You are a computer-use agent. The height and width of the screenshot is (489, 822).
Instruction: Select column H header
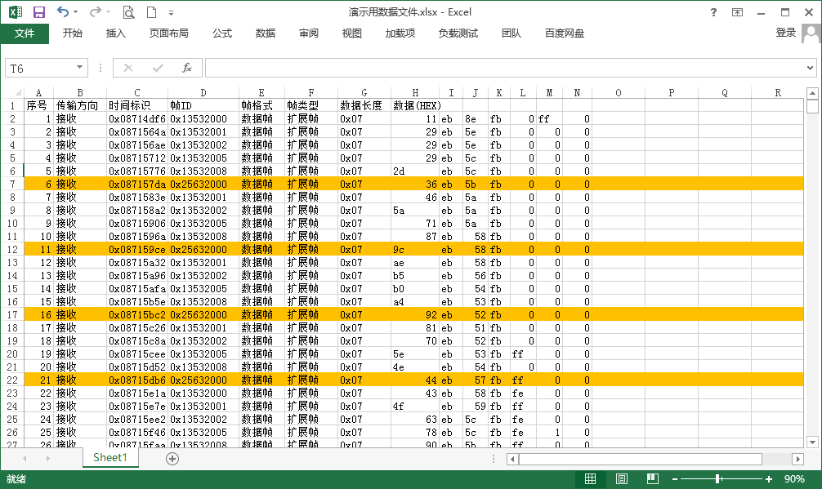coord(415,93)
